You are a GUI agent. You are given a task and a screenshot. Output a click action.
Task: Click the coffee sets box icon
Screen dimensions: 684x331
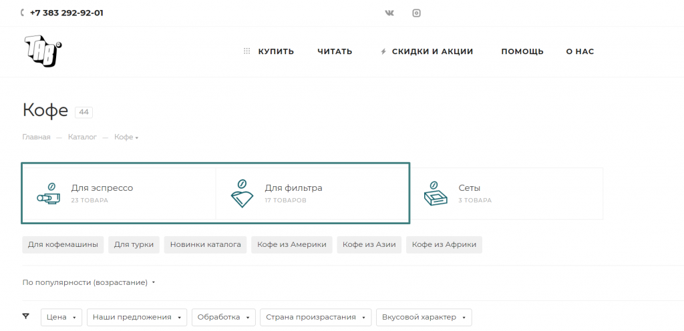(x=436, y=193)
